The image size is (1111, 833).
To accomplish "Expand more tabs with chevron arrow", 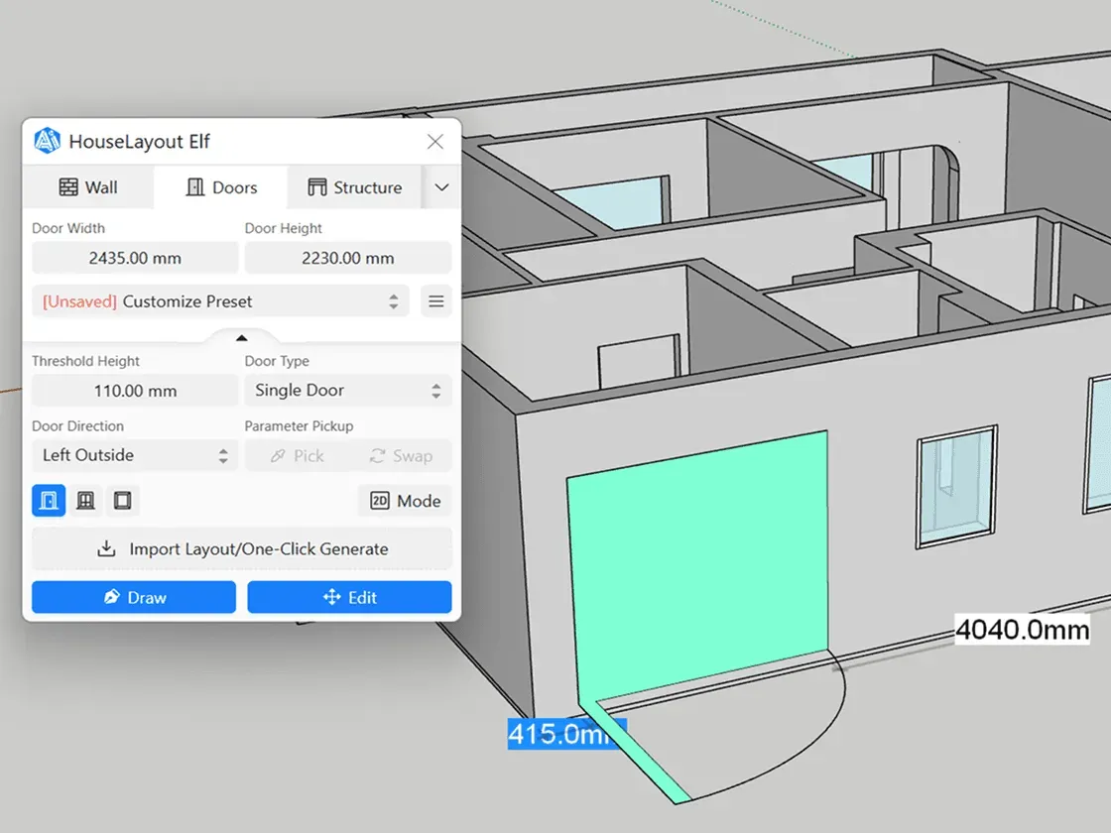I will tap(442, 187).
